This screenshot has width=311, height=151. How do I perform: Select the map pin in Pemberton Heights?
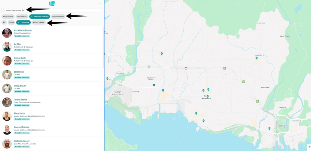pyautogui.click(x=154, y=85)
